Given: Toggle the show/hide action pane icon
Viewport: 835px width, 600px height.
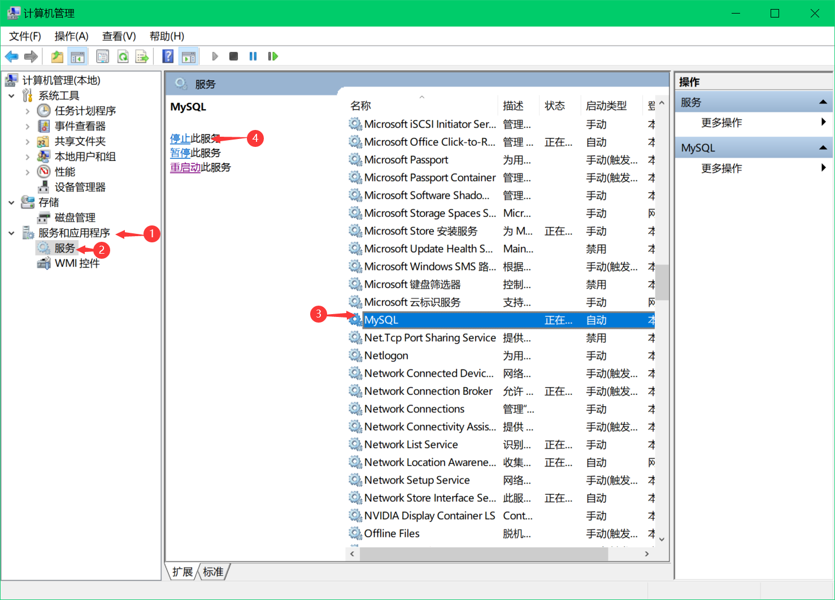Looking at the screenshot, I should click(x=189, y=56).
